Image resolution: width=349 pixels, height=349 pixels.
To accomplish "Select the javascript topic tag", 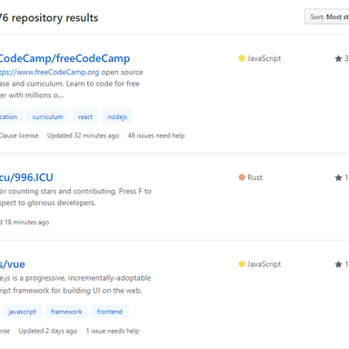I will 22,312.
